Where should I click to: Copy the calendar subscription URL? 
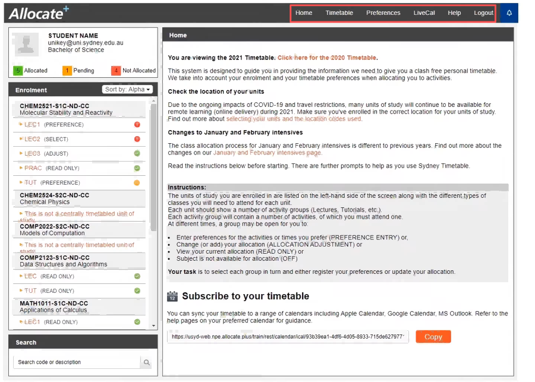point(433,337)
